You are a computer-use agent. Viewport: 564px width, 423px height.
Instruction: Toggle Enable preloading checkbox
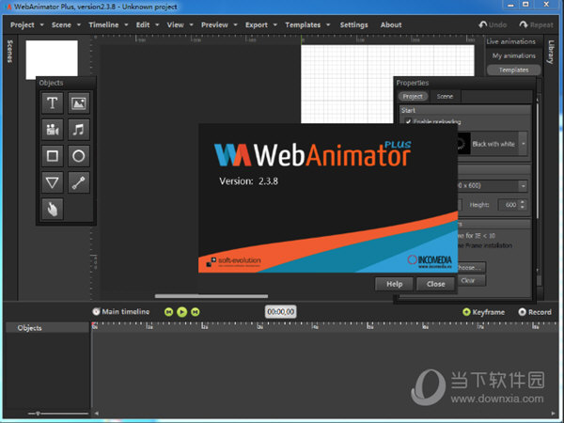(x=408, y=121)
